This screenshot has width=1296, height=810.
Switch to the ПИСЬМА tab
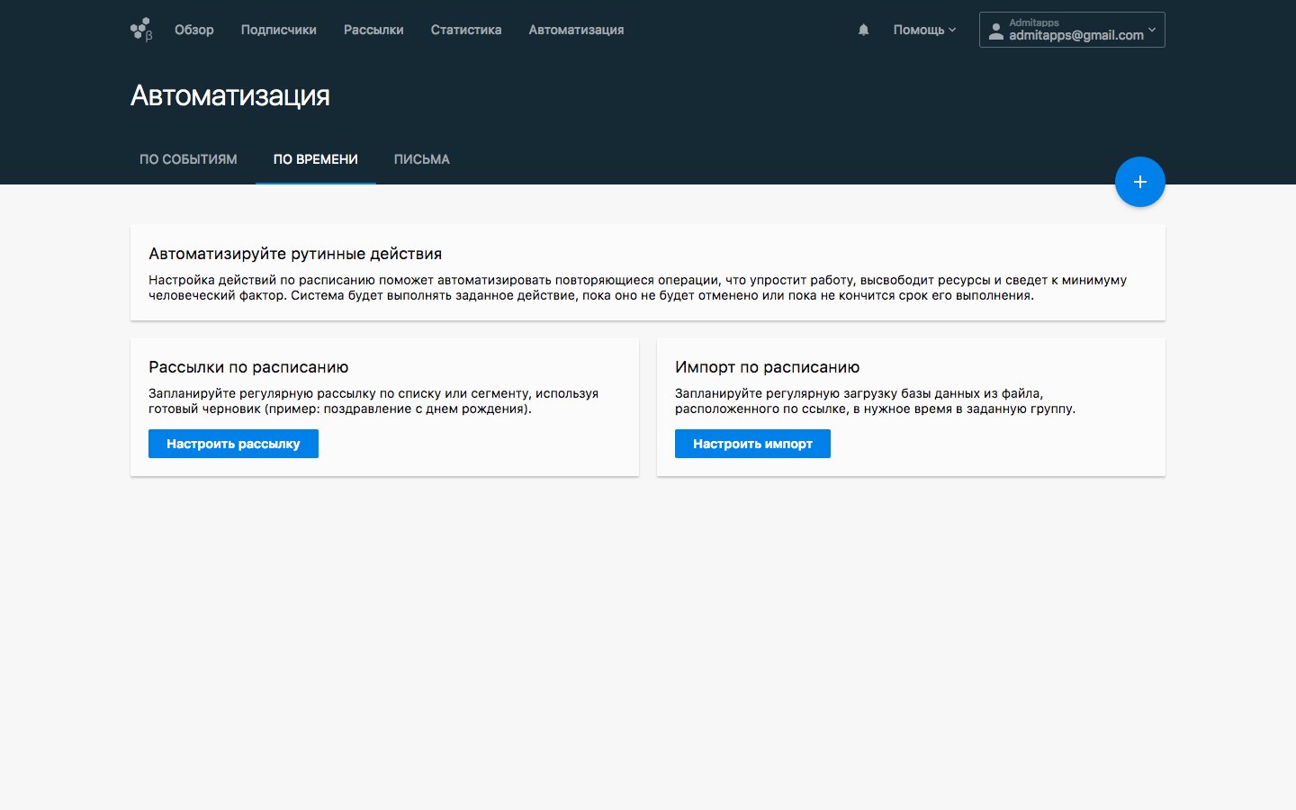click(421, 159)
